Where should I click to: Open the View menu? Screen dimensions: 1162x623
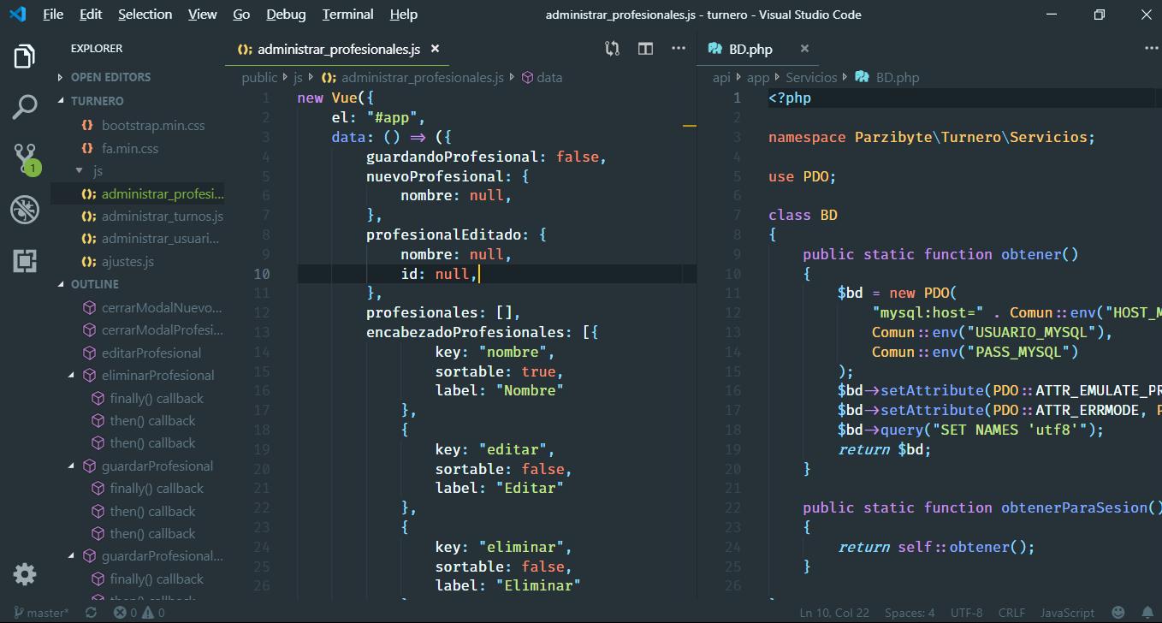[203, 14]
